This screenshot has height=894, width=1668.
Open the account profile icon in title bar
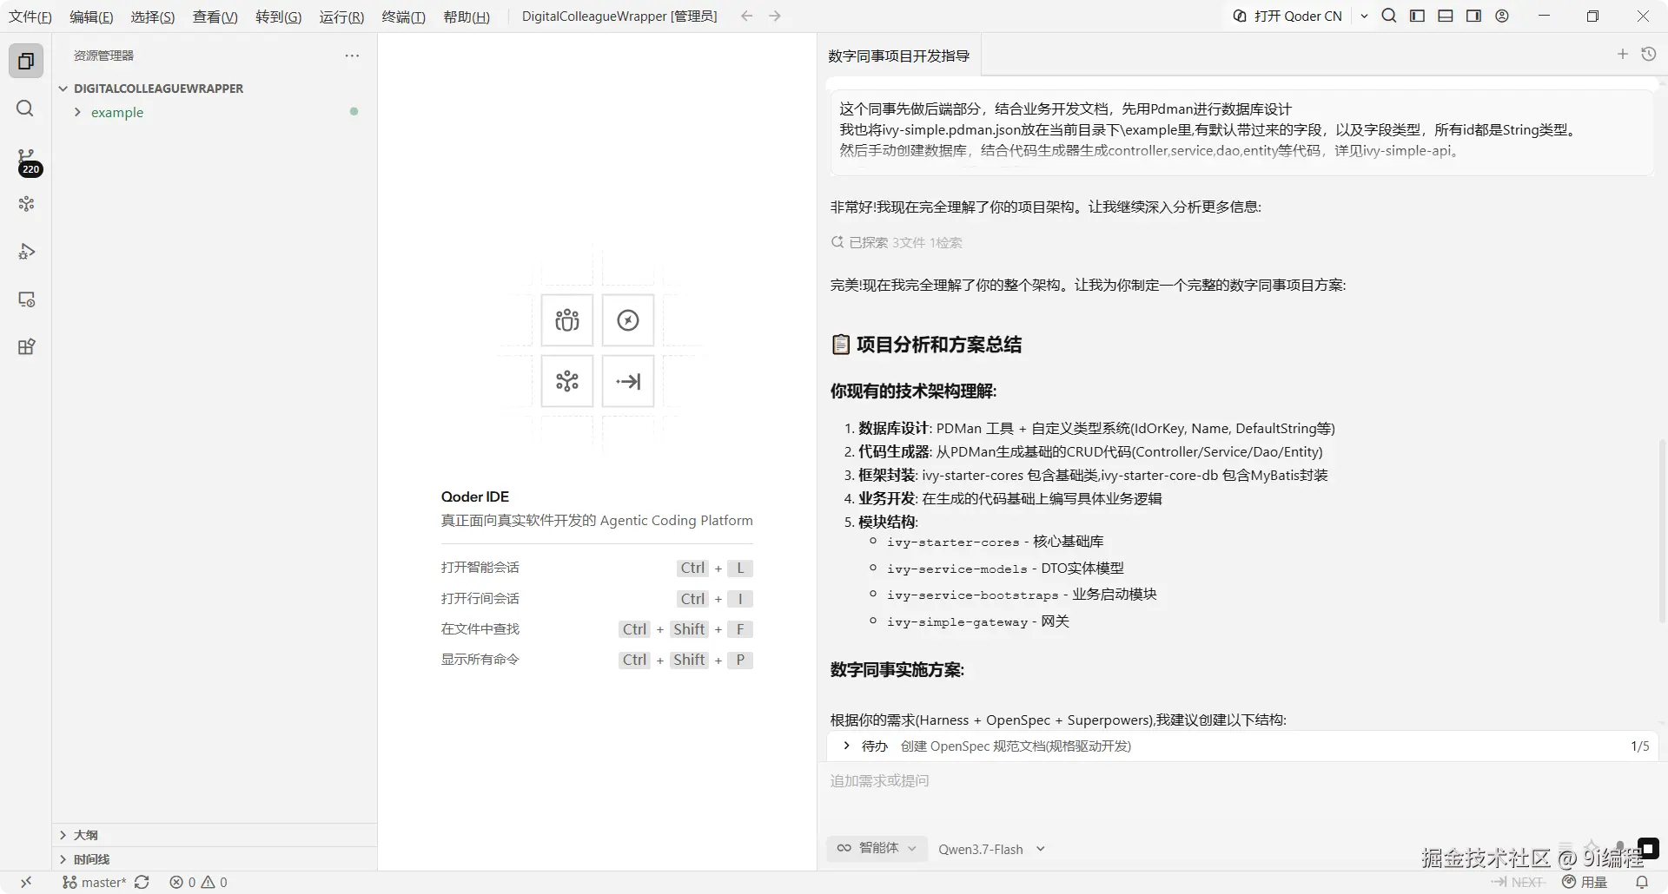(1502, 16)
